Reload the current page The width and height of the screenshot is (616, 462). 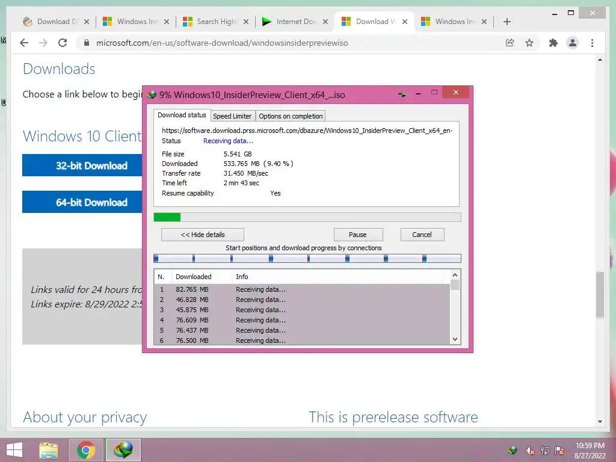pos(63,43)
